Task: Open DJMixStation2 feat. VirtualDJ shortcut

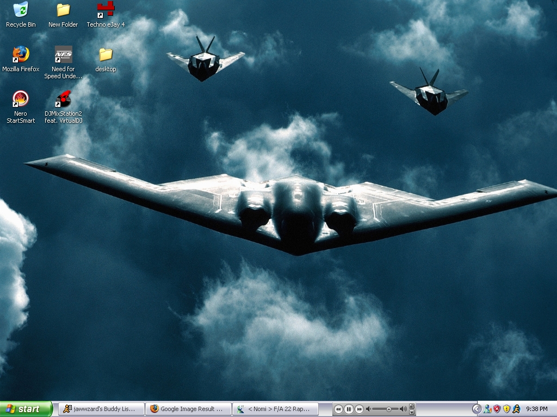Action: 63,99
